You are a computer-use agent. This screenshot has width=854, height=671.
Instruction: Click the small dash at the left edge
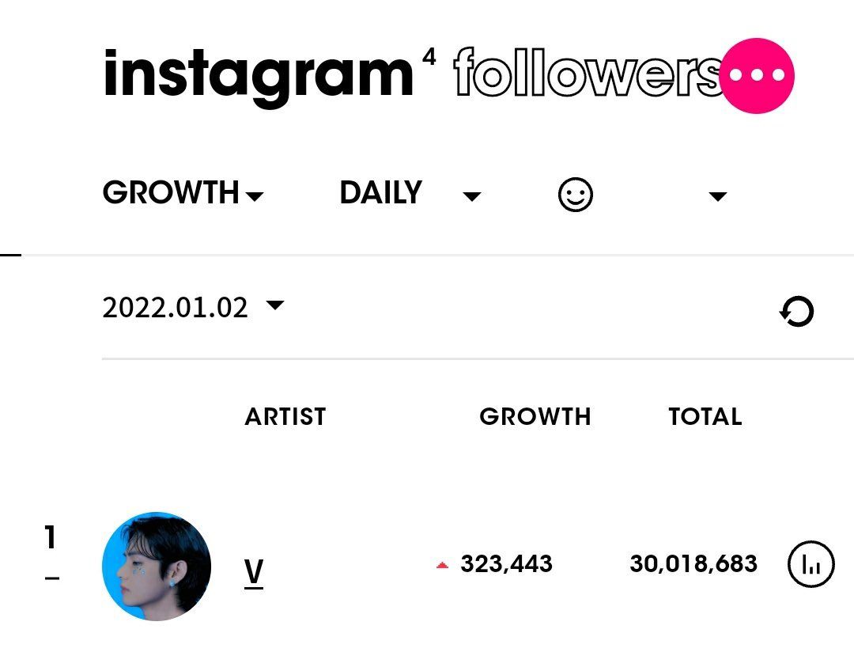pos(11,255)
